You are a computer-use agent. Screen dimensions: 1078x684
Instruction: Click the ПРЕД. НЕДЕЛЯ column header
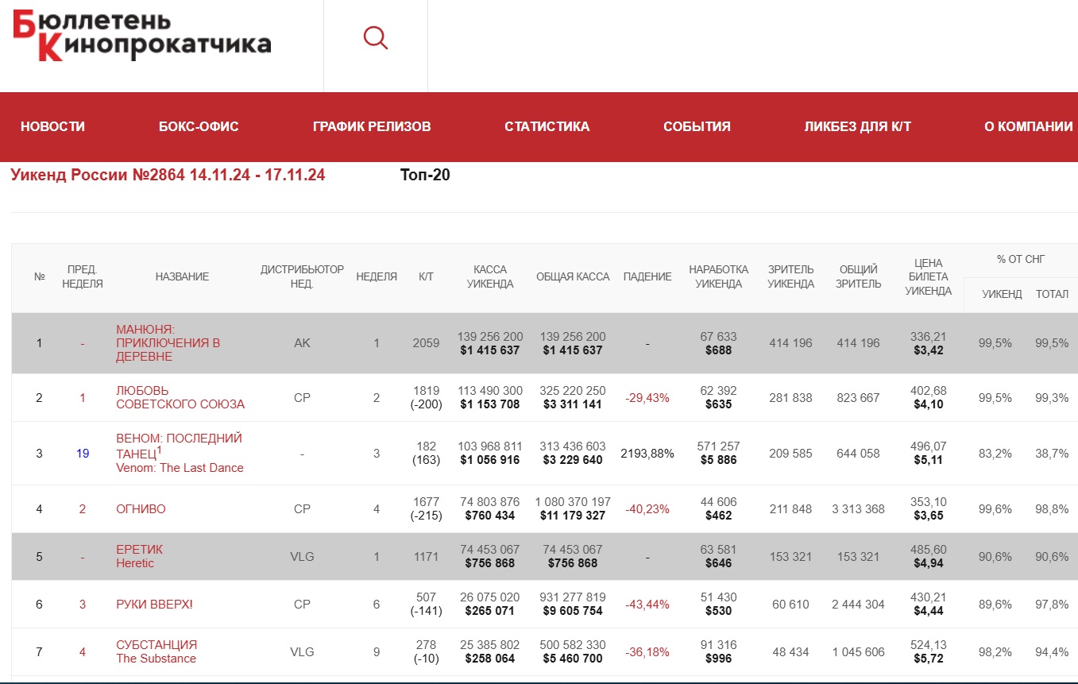pos(83,276)
